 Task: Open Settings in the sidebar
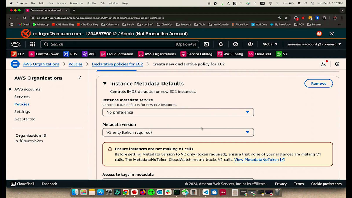click(22, 112)
